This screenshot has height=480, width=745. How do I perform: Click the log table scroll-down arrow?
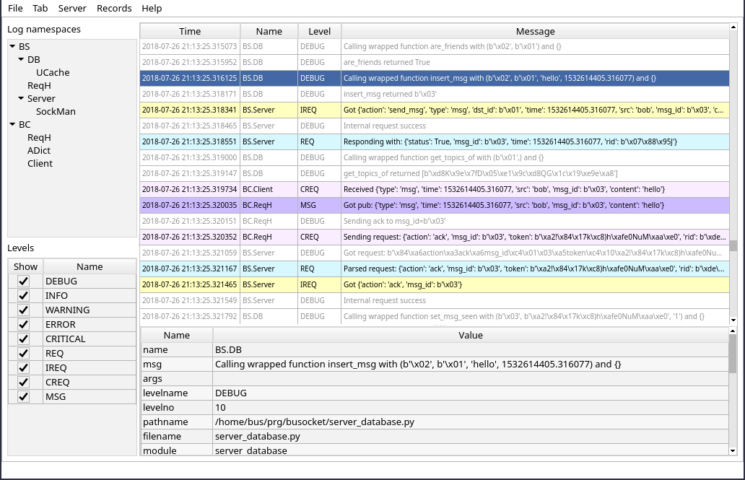tap(733, 320)
